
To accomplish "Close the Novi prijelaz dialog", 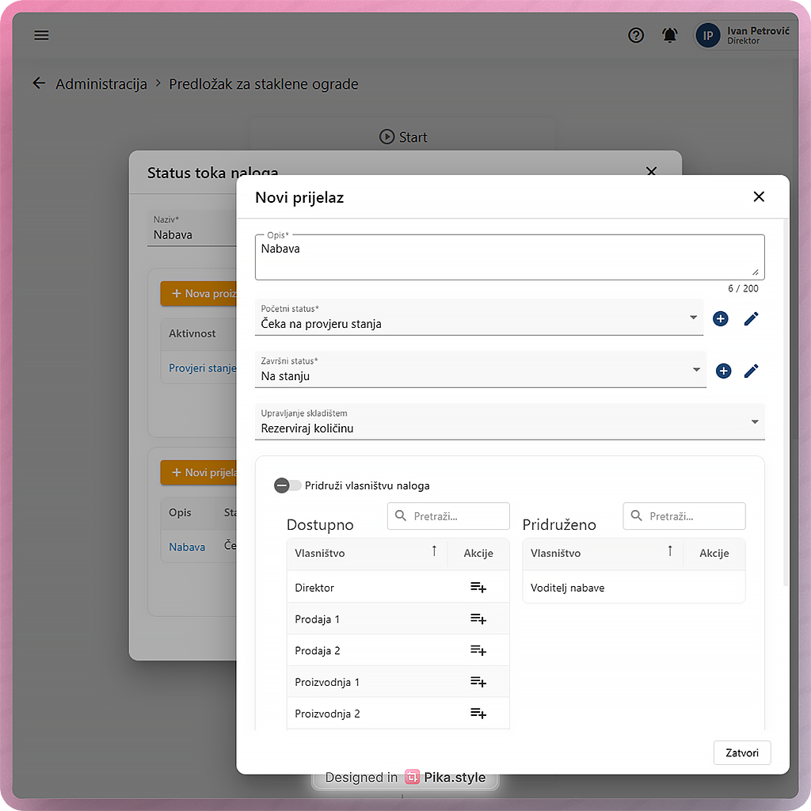I will click(759, 196).
